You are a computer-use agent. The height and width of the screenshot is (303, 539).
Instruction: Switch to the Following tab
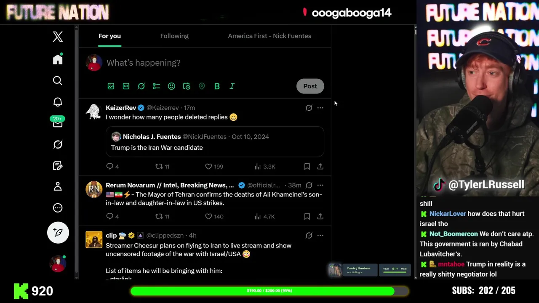pos(174,36)
